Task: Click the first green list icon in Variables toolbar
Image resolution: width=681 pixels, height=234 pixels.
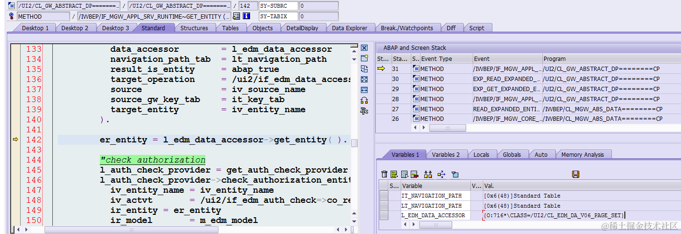Action: 394,174
